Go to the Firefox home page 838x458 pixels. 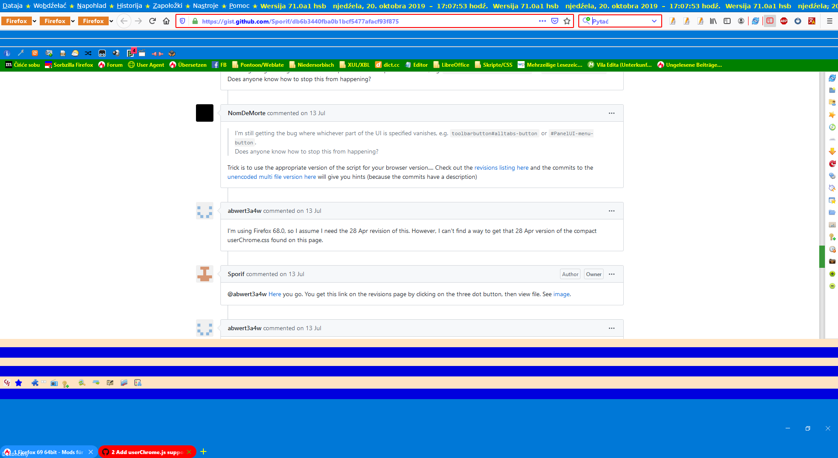point(166,21)
